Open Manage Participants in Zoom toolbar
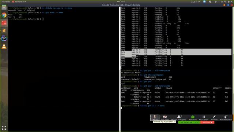Screen dimensions: 234x132 click(179, 117)
